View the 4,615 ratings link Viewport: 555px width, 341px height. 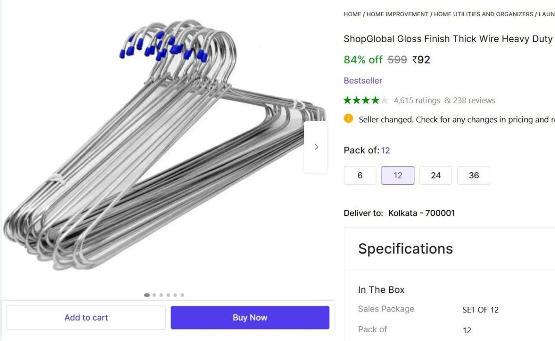417,100
